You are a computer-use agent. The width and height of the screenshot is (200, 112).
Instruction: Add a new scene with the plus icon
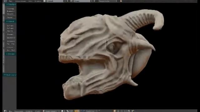coord(92,1)
